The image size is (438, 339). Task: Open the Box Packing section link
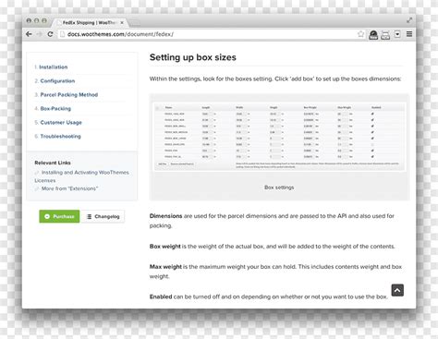pyautogui.click(x=55, y=109)
